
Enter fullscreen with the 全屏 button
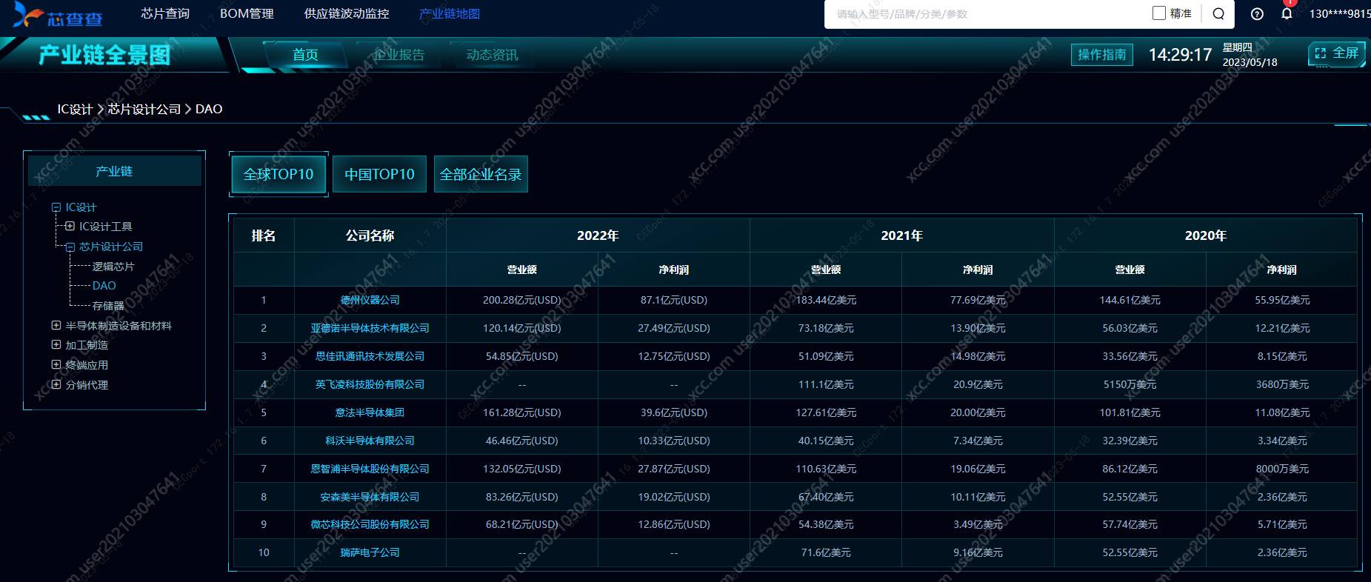click(1337, 53)
